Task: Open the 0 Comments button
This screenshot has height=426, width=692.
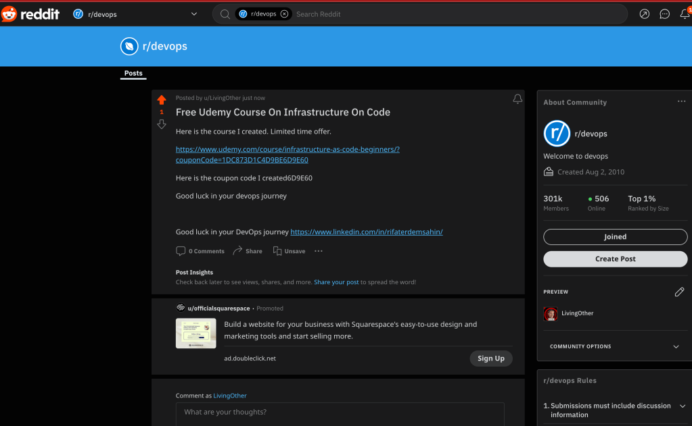Action: point(200,251)
